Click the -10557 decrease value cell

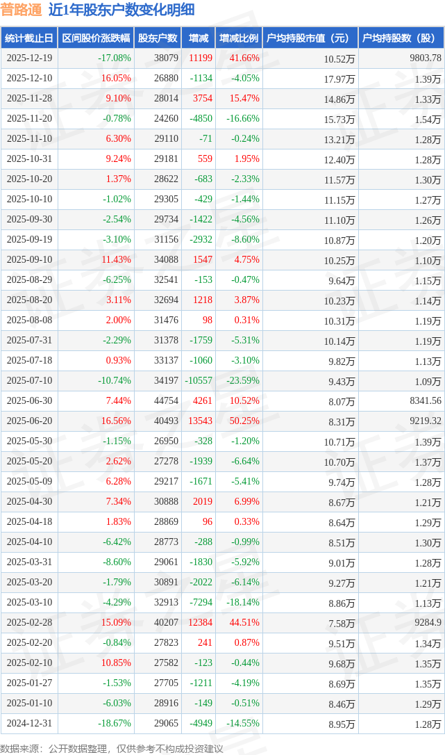tap(198, 381)
